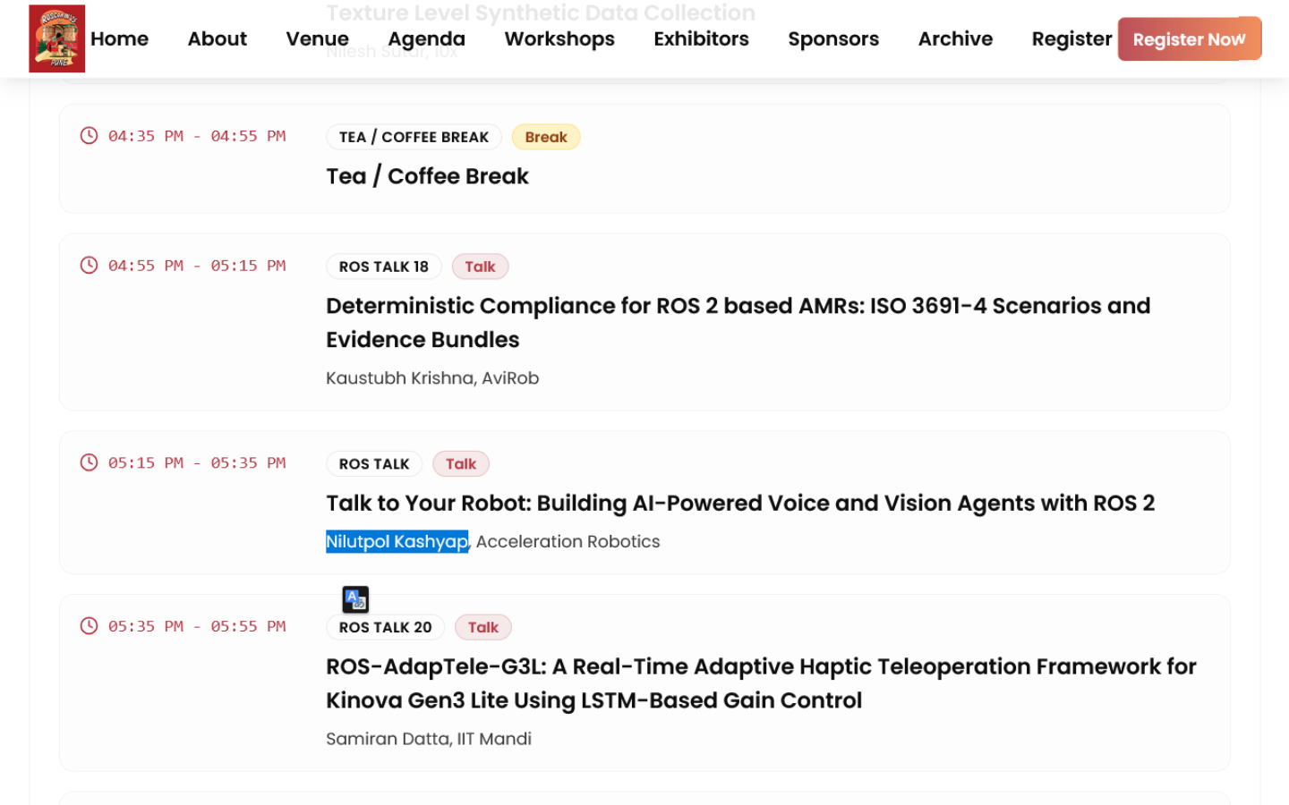Click the Break badge label
This screenshot has width=1289, height=805.
[545, 137]
